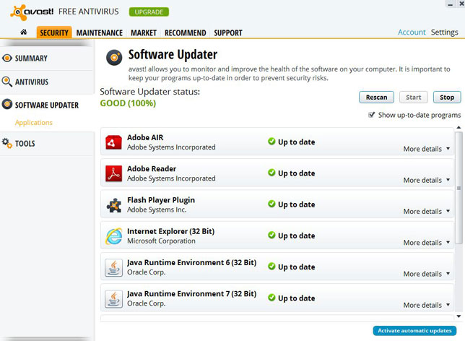Click the Adobe AIR application icon

coord(113,142)
